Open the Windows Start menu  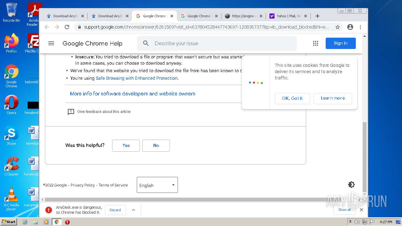[8, 222]
